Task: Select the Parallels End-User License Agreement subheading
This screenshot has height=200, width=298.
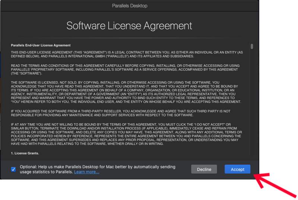Action: (41, 45)
